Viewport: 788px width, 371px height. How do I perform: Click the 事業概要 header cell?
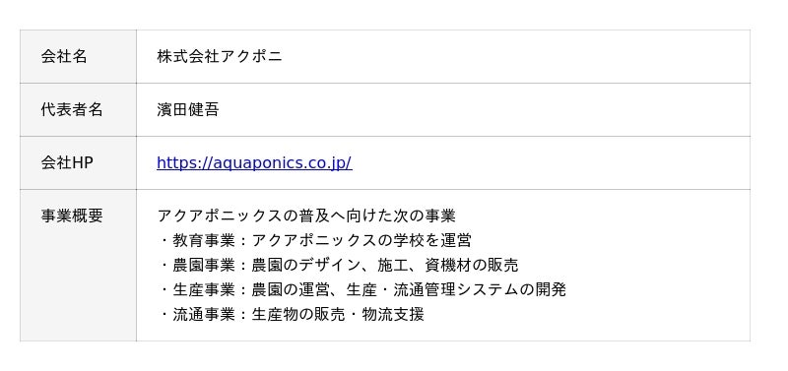pyautogui.click(x=78, y=266)
